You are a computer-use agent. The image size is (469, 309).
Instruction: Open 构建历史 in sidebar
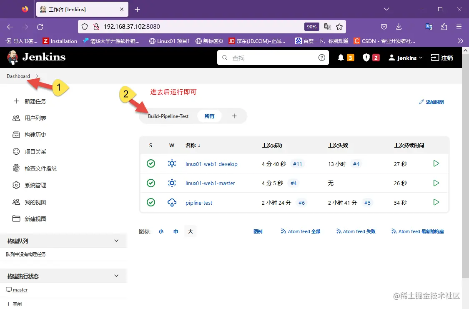click(30, 135)
